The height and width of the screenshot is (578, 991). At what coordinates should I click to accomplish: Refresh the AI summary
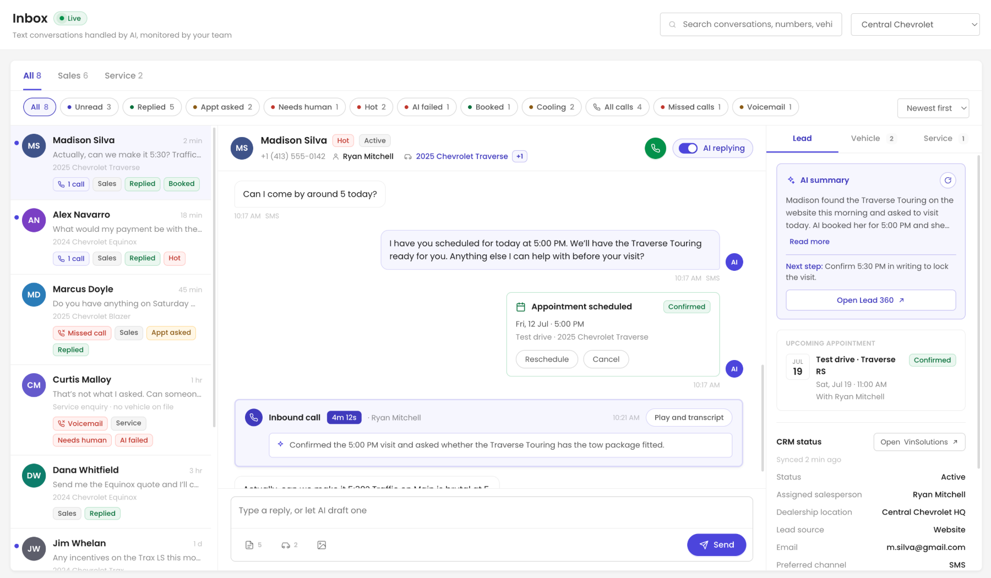(x=948, y=180)
